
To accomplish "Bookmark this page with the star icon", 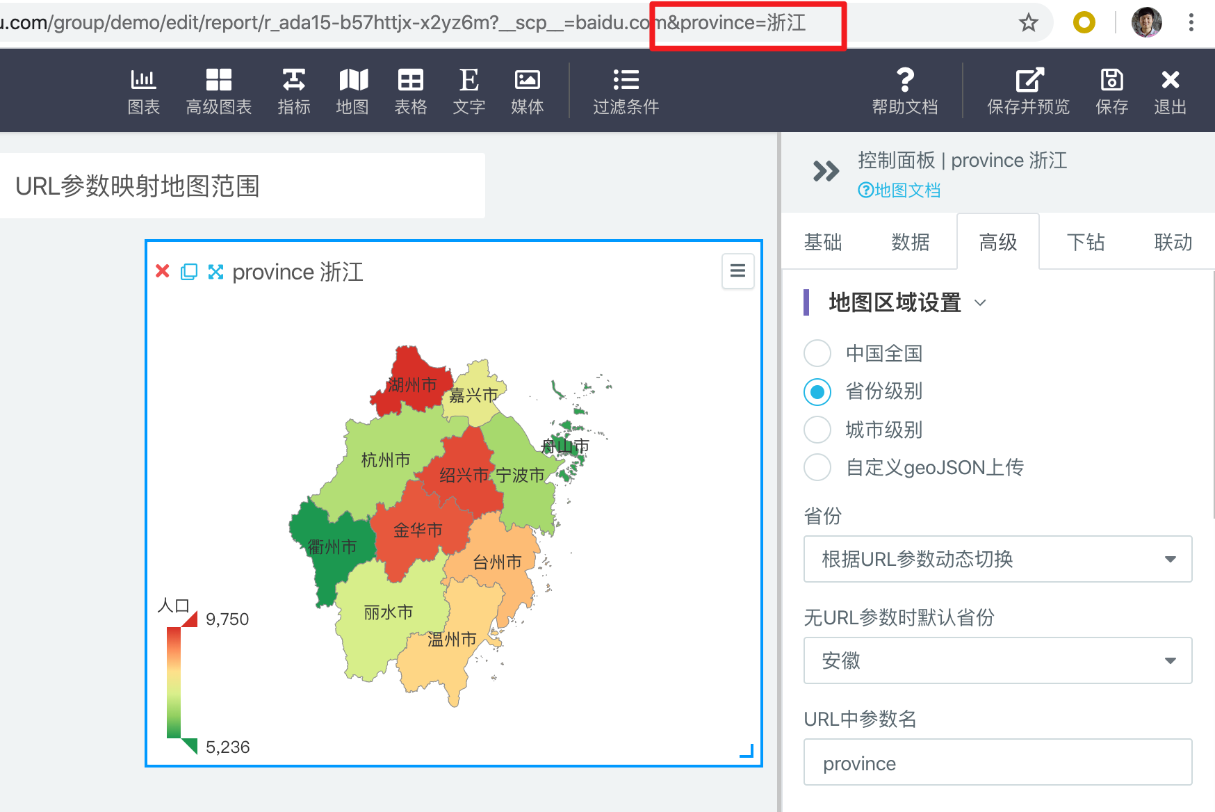I will [1028, 23].
